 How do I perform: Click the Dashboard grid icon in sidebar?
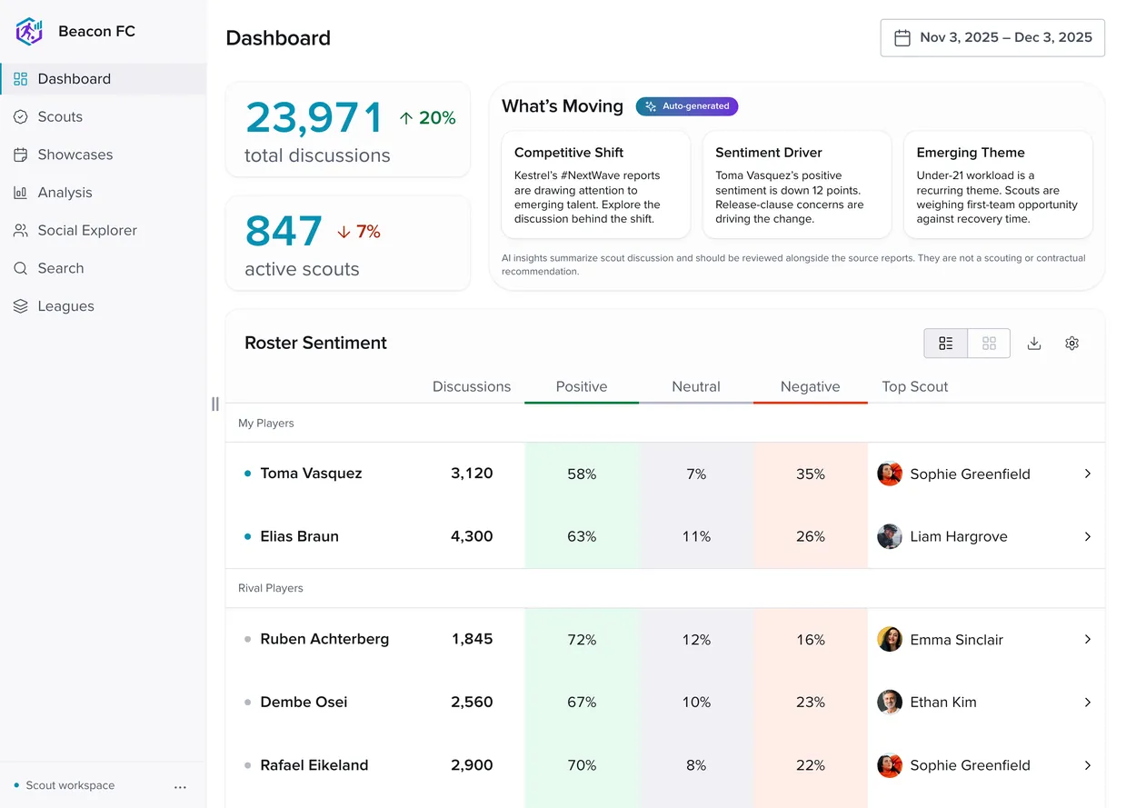[20, 79]
